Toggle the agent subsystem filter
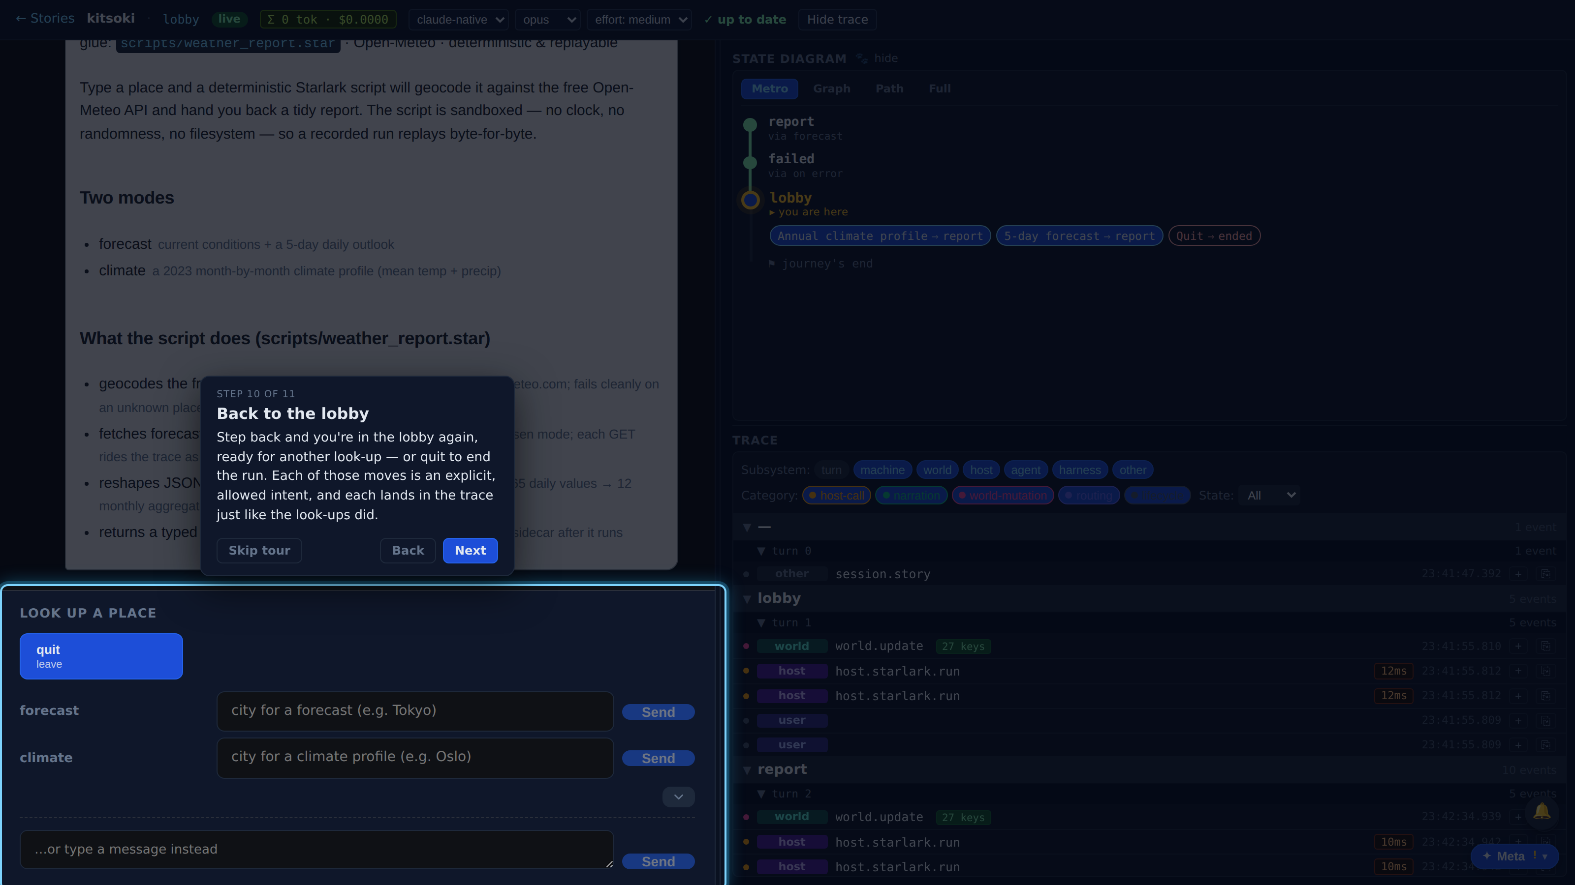 coord(1025,470)
